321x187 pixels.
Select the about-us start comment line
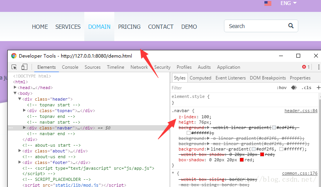pyautogui.click(x=52, y=145)
